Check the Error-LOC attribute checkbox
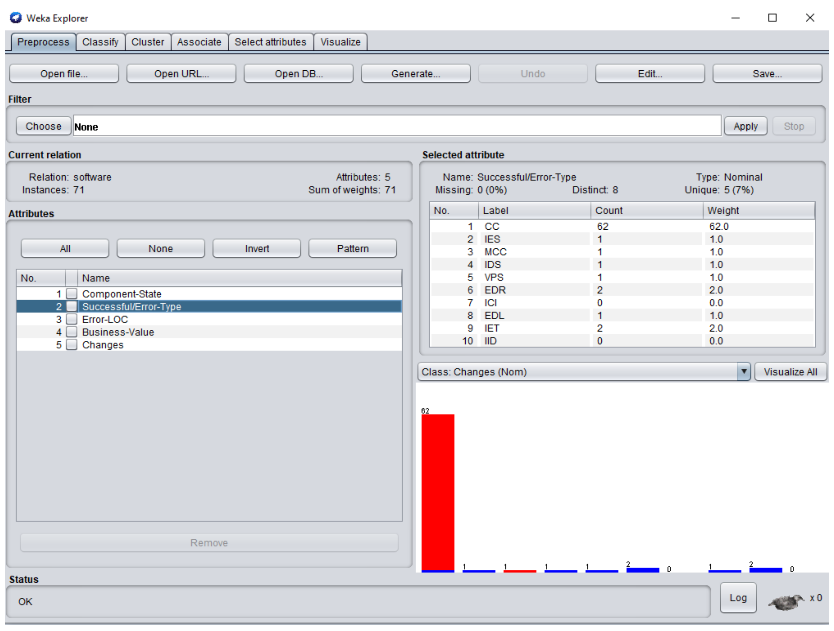This screenshot has width=834, height=631. click(x=72, y=320)
